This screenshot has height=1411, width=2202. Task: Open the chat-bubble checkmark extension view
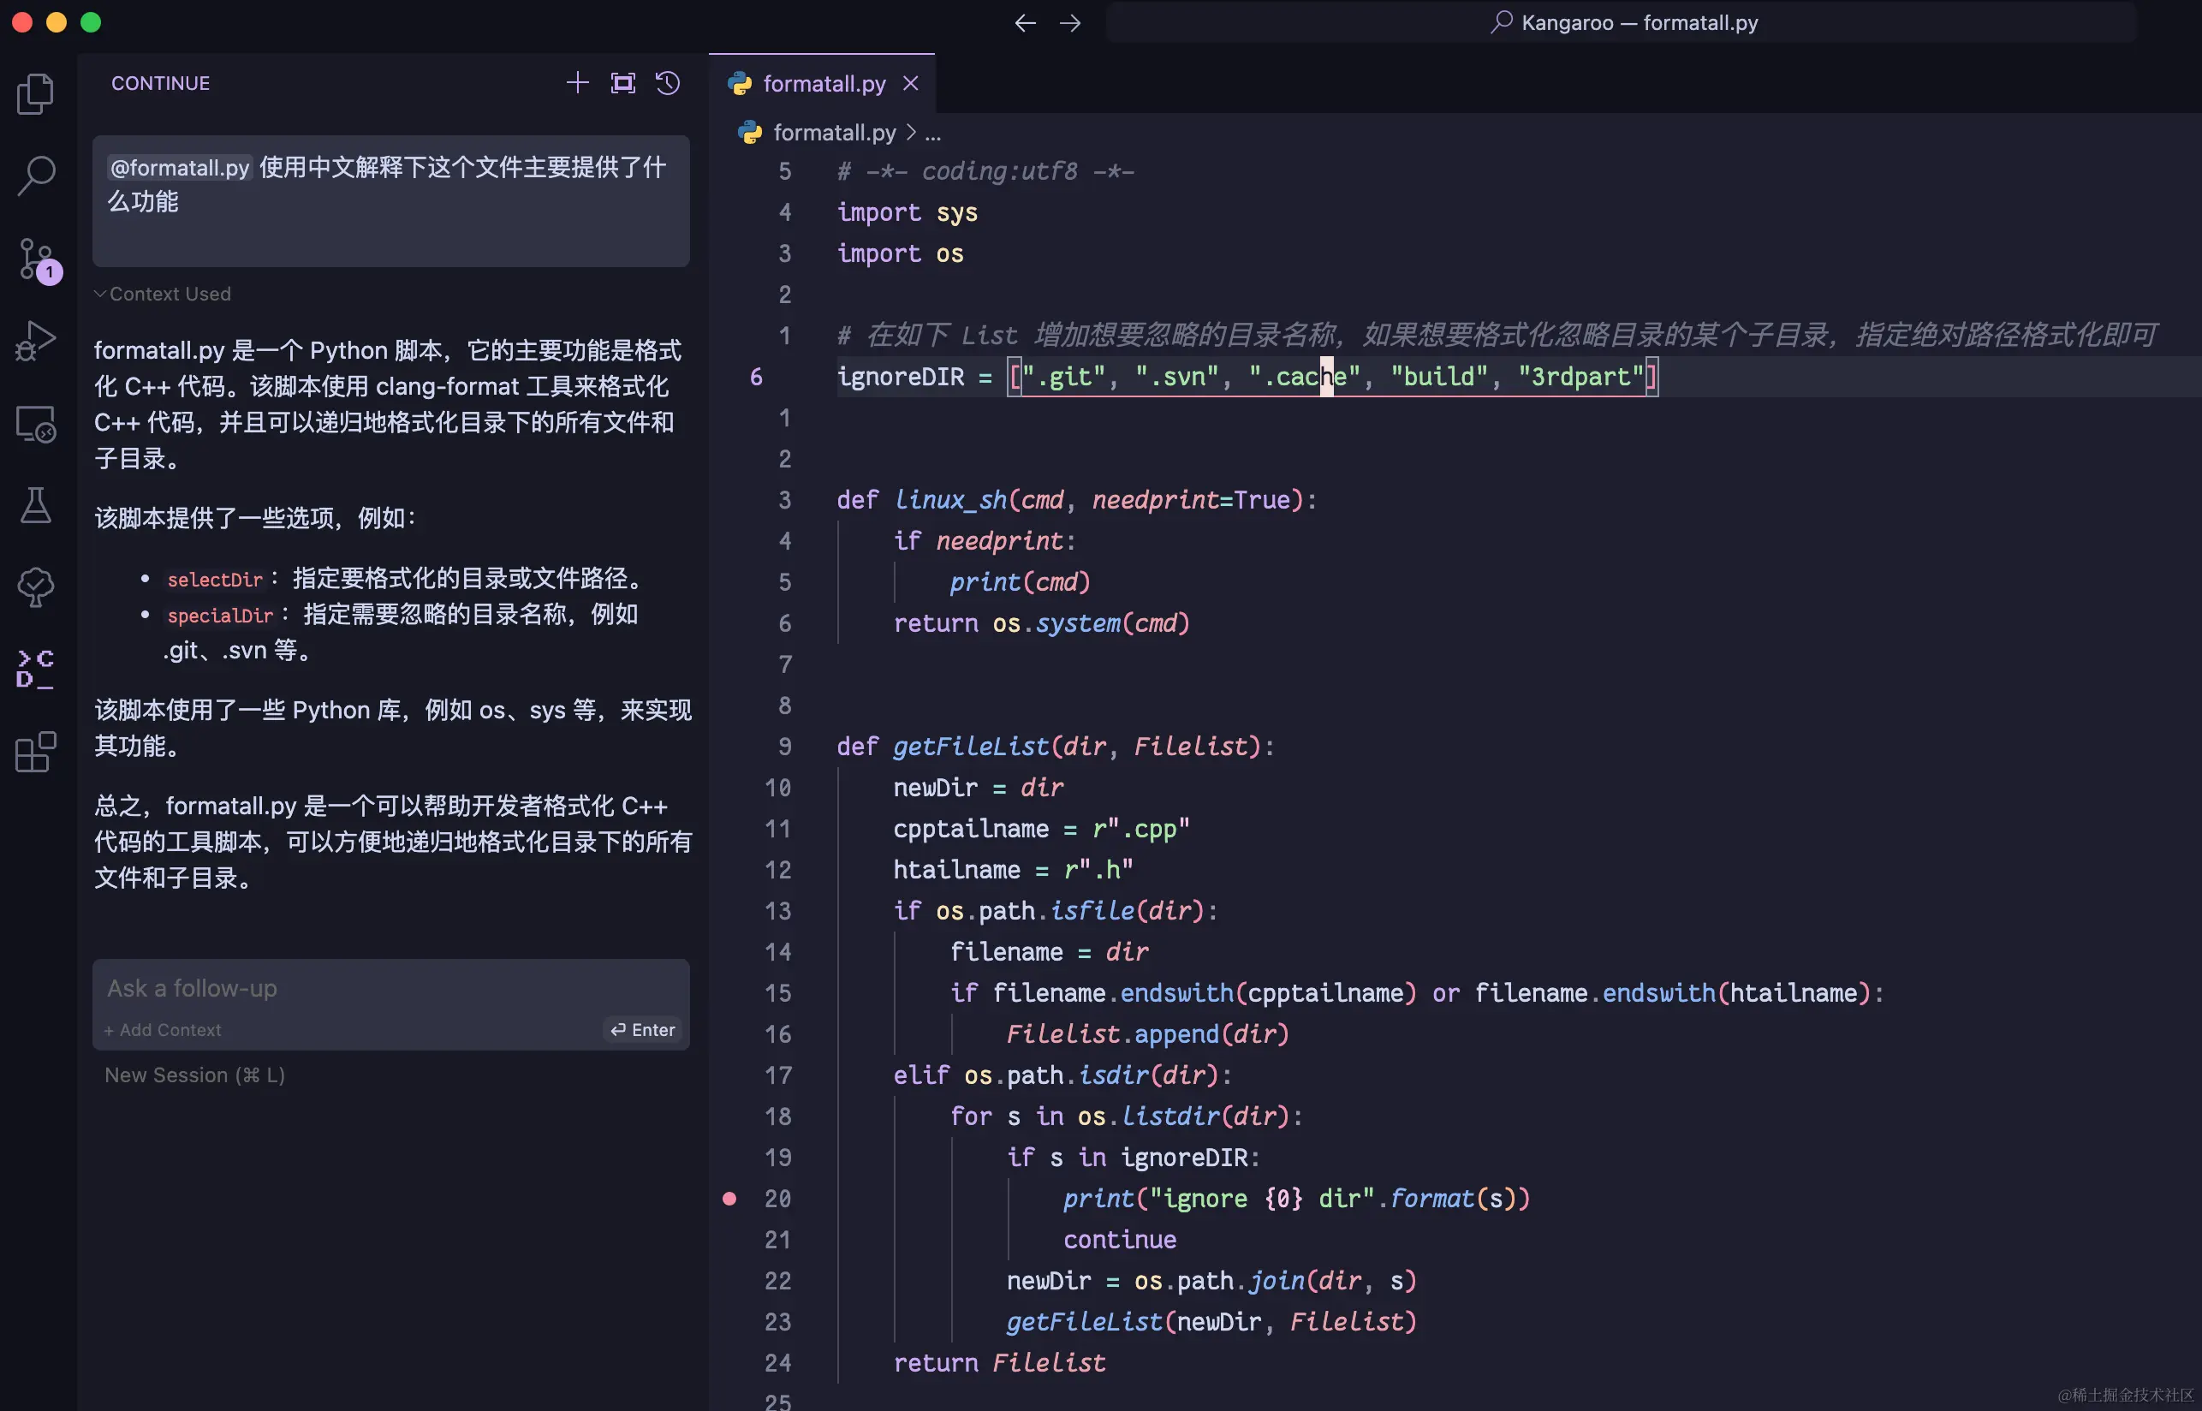click(x=36, y=586)
